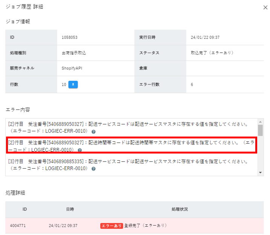Download the rows file next to 行数
This screenshot has width=270, height=235.
[73, 84]
